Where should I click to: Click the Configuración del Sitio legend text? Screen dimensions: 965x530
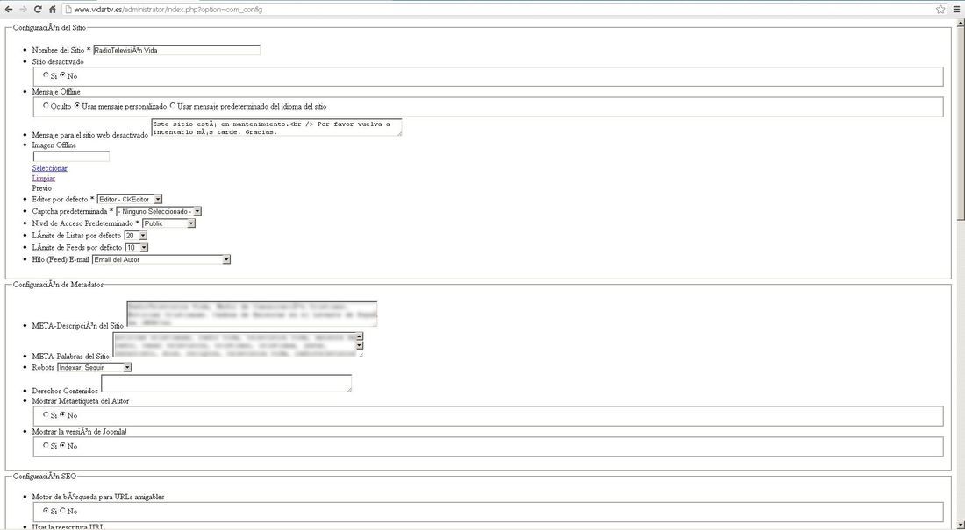pos(50,28)
